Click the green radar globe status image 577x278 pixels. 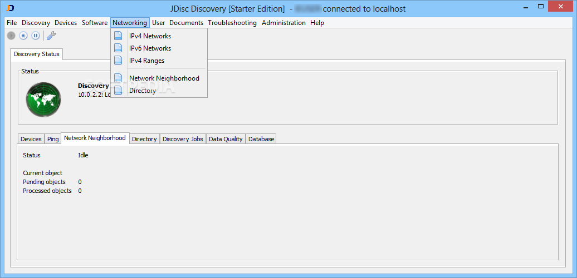pos(43,100)
